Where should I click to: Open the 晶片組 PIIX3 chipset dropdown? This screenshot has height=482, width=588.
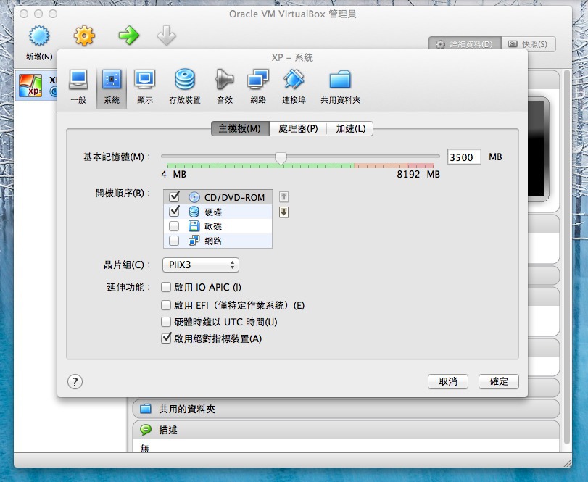coord(201,265)
